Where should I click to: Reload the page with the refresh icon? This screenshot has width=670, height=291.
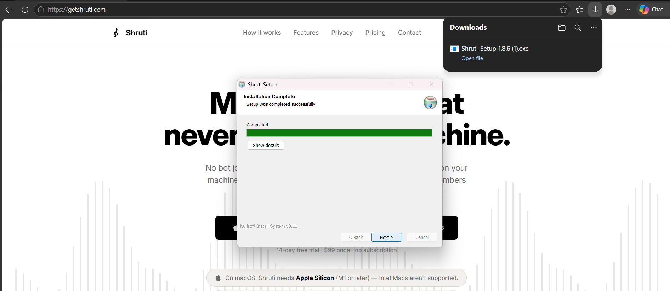25,10
